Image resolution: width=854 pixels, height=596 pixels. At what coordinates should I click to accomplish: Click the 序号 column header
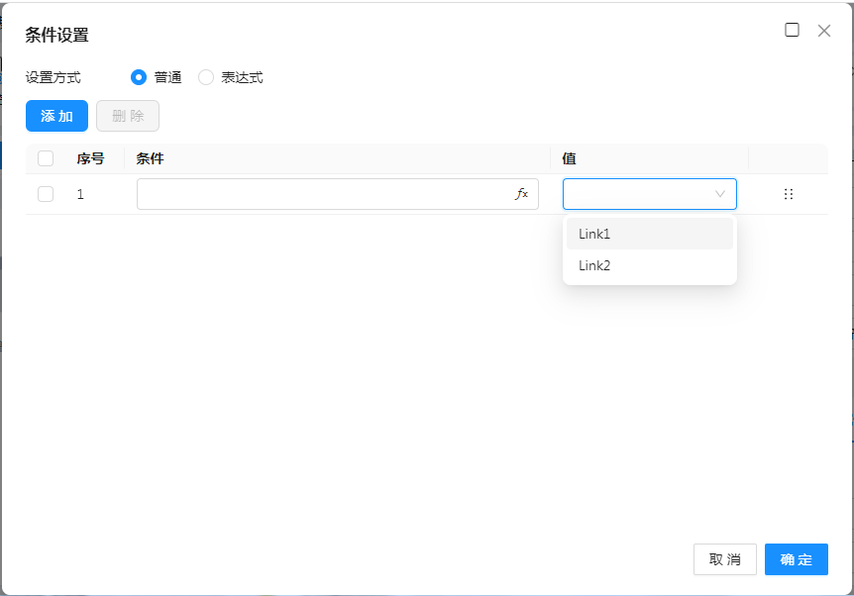coord(90,158)
